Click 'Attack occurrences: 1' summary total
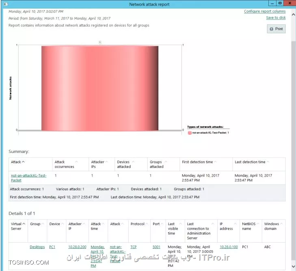 [27, 189]
